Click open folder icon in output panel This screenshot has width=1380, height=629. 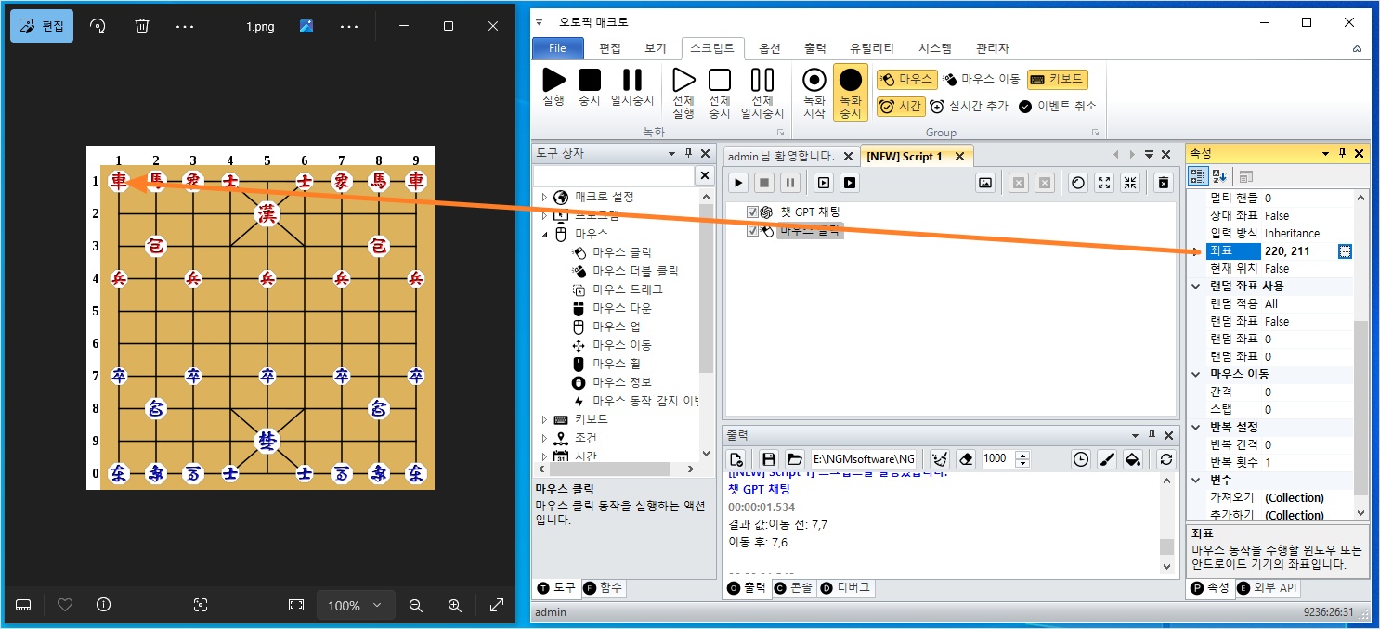coord(794,458)
